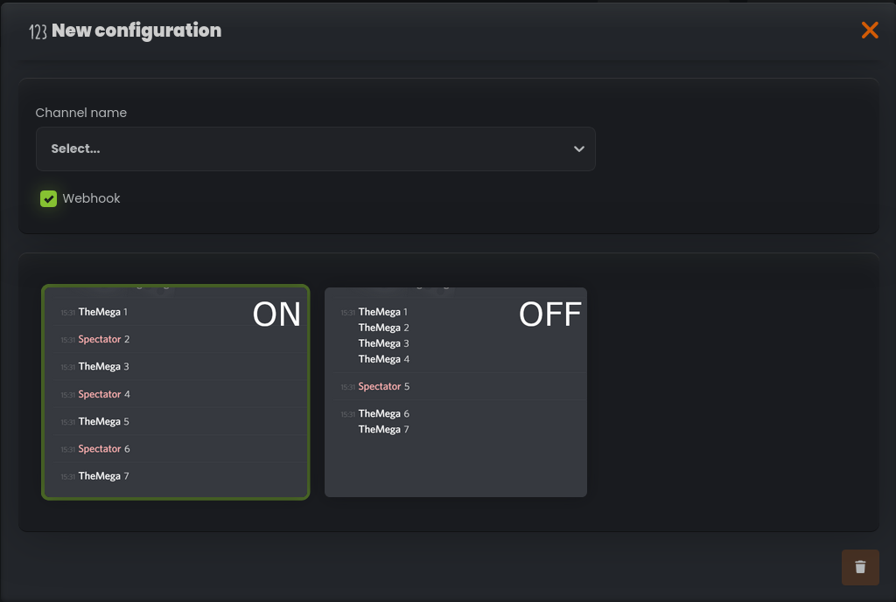Click the checkmark icon in the Webhook box
The image size is (896, 602).
pyautogui.click(x=48, y=198)
